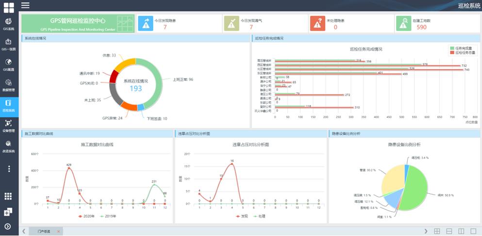
Task: Select the GIS配置 globe icon
Action: coord(9,63)
